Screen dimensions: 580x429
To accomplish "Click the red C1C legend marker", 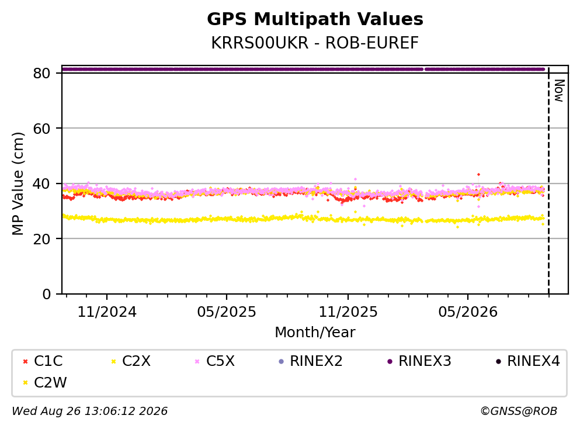I will pyautogui.click(x=25, y=361).
